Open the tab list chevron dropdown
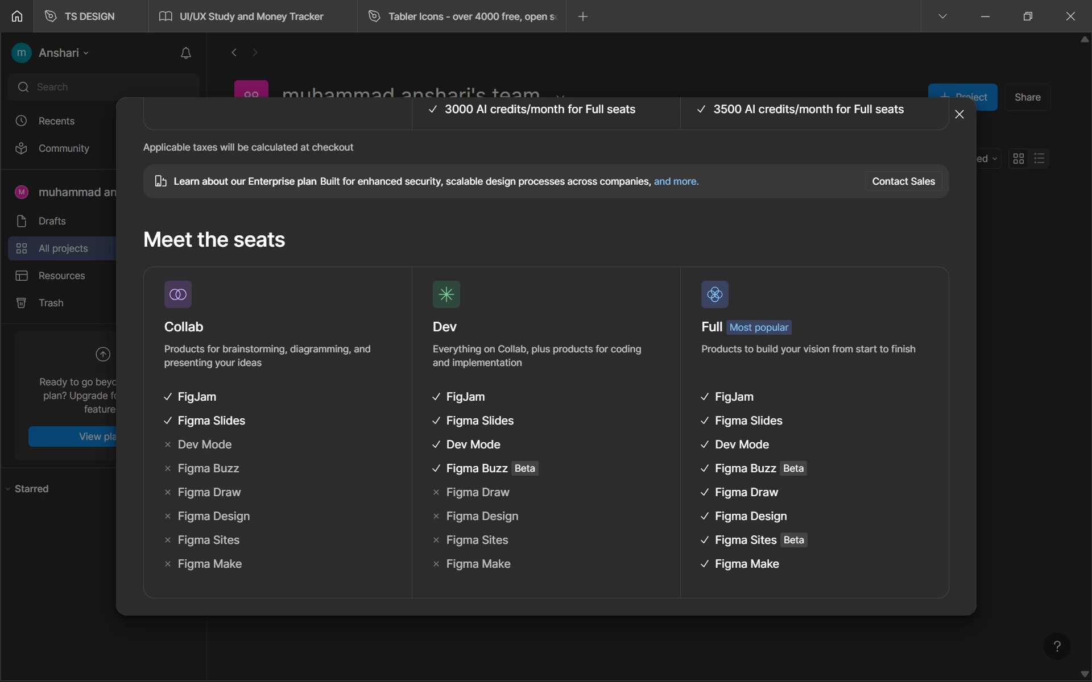 pyautogui.click(x=942, y=16)
